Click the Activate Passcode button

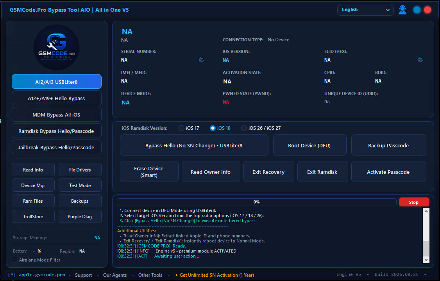(388, 171)
